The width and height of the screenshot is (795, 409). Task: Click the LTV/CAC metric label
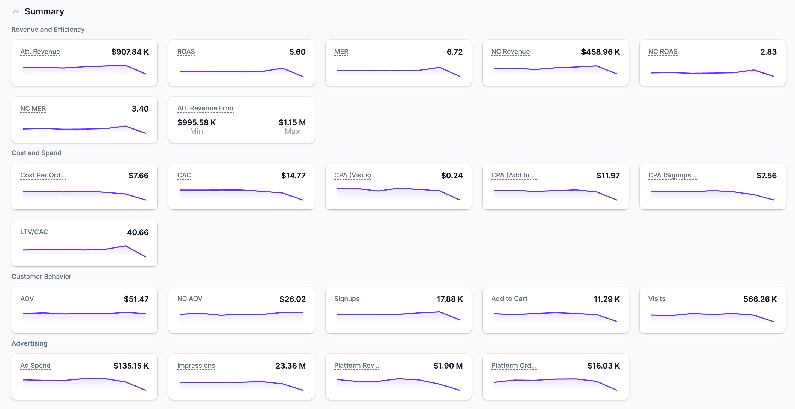pyautogui.click(x=34, y=232)
